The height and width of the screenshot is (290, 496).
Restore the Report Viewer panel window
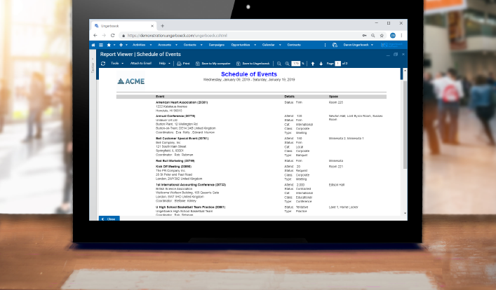click(396, 55)
